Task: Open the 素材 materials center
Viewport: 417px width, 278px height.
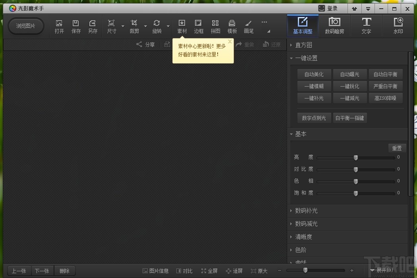Action: point(182,27)
